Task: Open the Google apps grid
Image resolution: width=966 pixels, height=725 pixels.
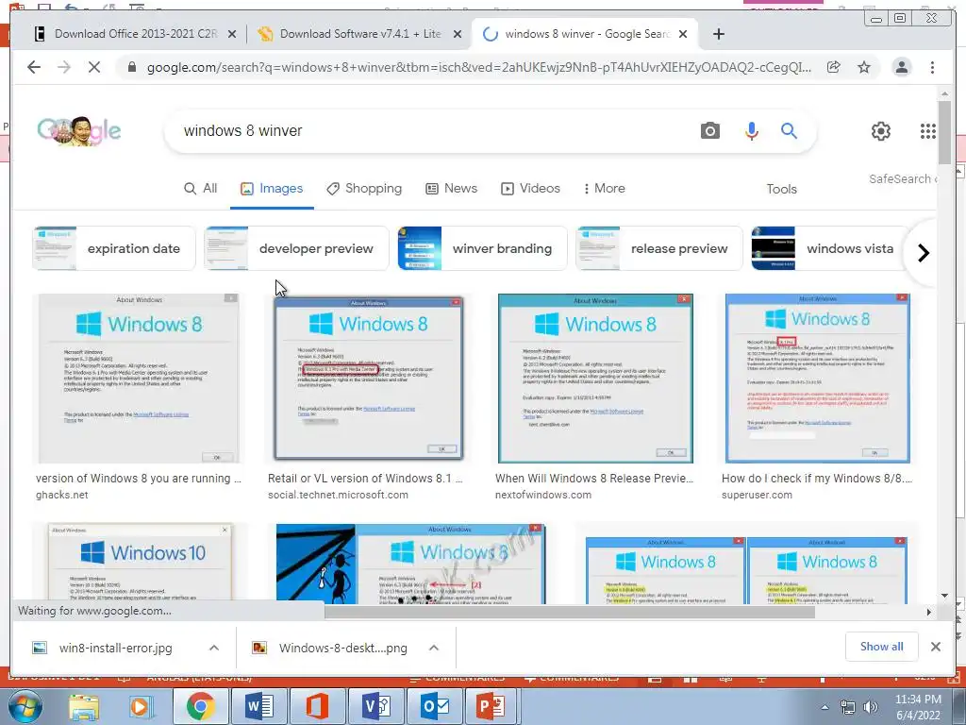Action: (x=928, y=130)
